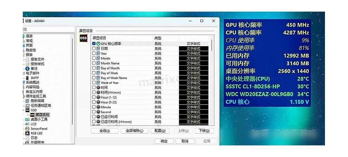Click 桌面分辨率 in the OSD overlay
The height and width of the screenshot is (157, 348).
pyautogui.click(x=240, y=71)
